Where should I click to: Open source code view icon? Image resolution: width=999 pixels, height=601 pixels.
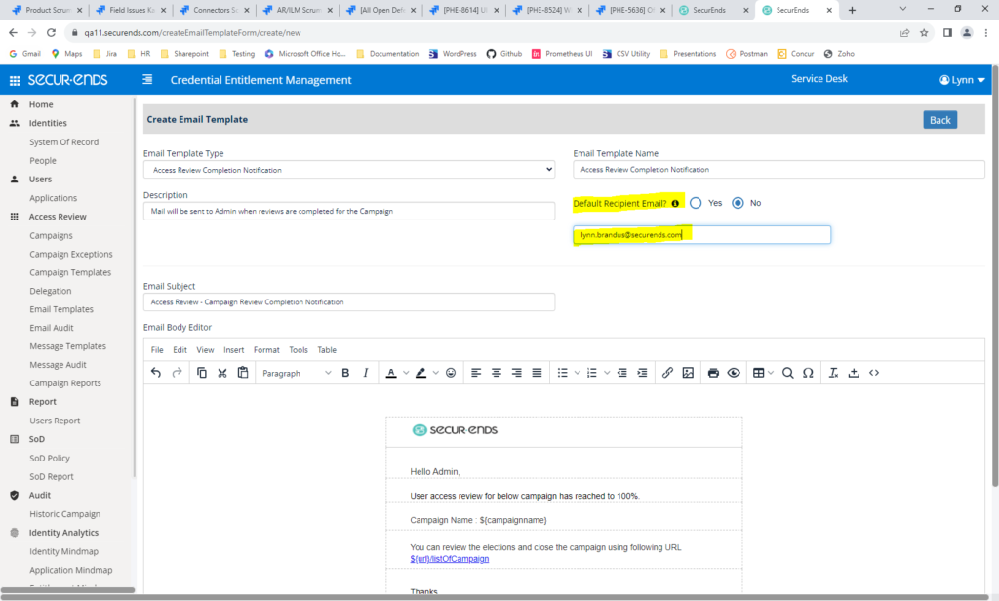point(874,373)
